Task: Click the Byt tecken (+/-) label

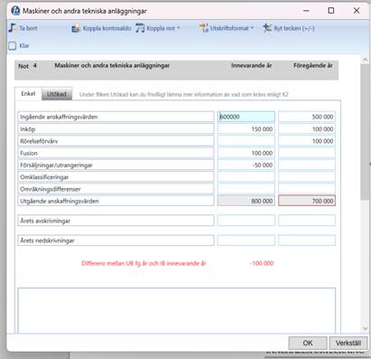Action: [294, 28]
